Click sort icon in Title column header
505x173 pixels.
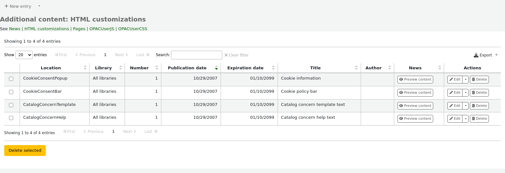click(x=356, y=68)
